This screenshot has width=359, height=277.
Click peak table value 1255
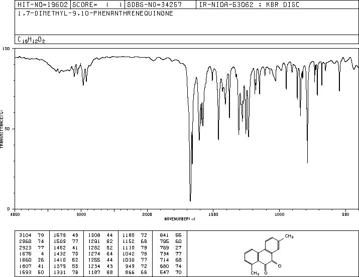coord(94,260)
